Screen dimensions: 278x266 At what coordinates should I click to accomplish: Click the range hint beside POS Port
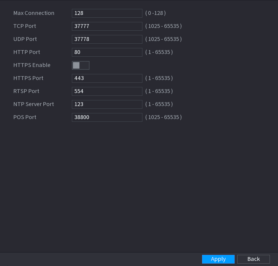tap(164, 117)
